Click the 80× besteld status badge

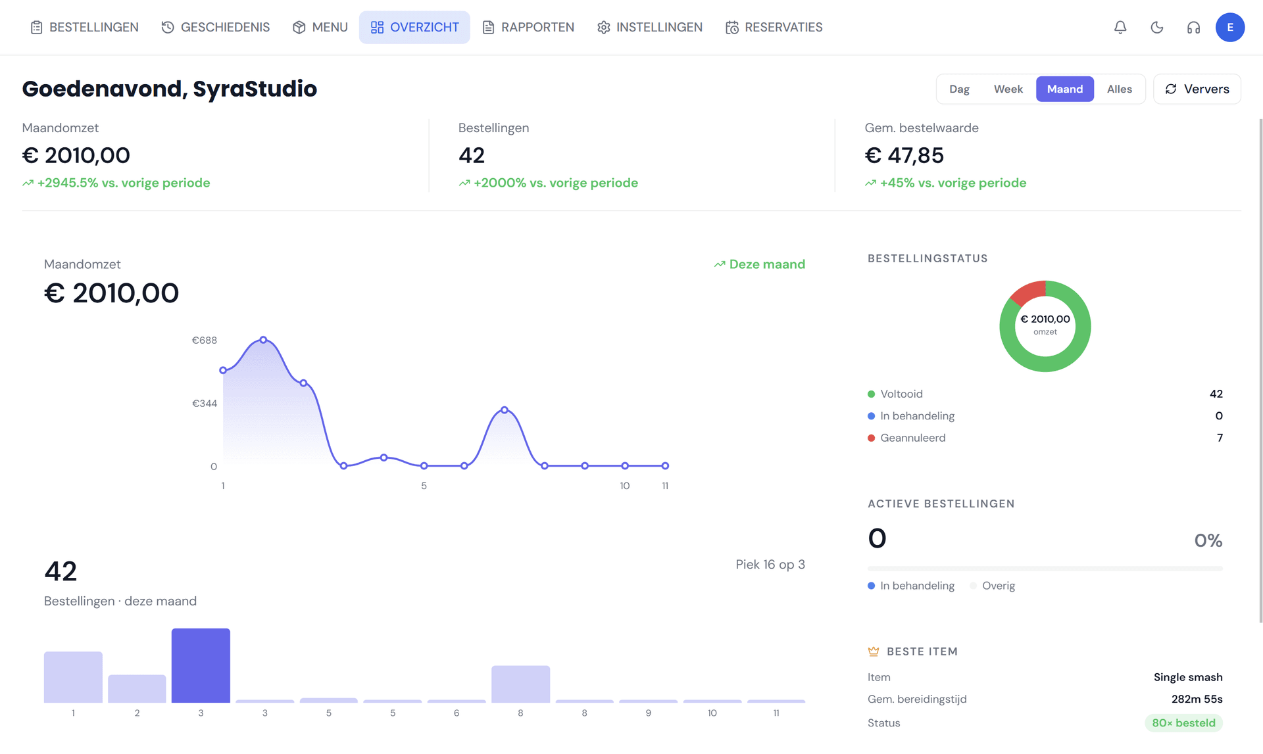[1183, 723]
